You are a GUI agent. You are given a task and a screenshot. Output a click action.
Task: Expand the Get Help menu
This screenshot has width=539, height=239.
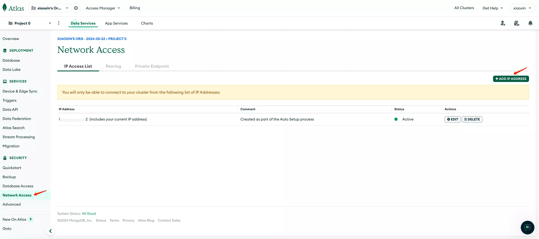pos(493,8)
